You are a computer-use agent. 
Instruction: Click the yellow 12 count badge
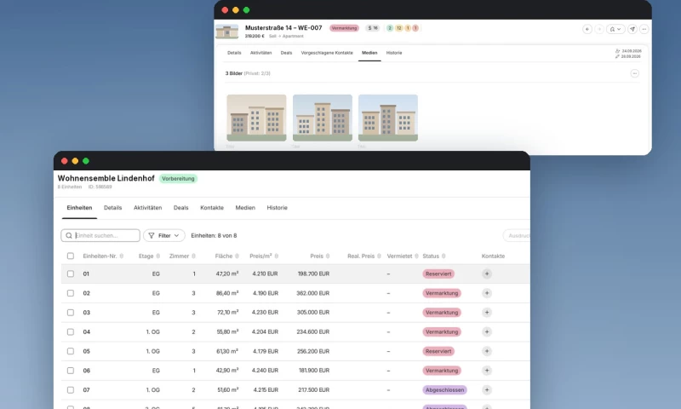click(398, 28)
